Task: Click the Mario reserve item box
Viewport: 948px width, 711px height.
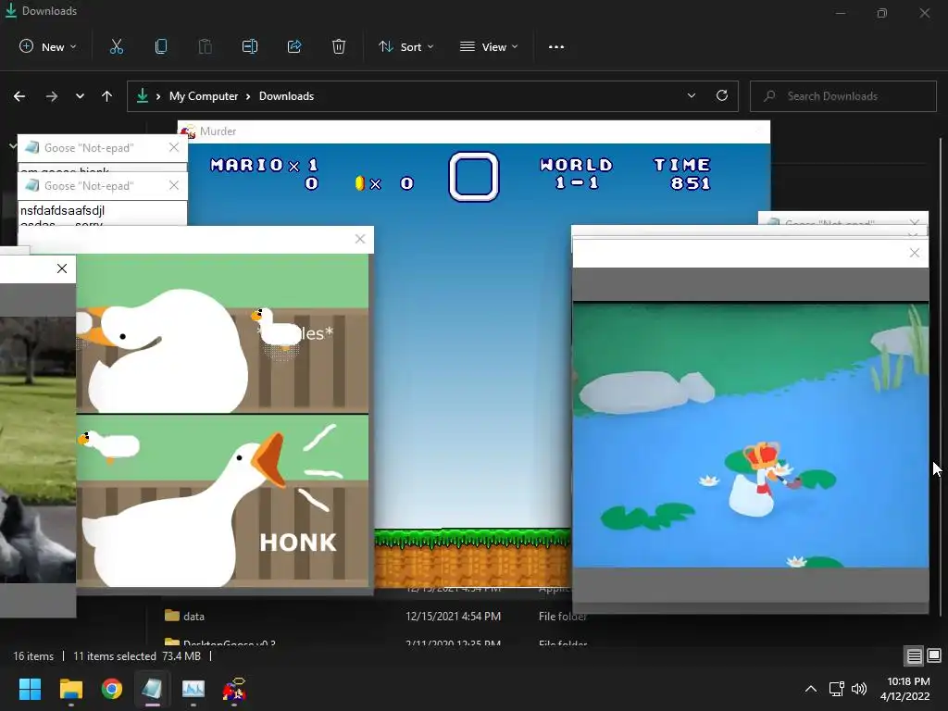Action: pos(474,177)
